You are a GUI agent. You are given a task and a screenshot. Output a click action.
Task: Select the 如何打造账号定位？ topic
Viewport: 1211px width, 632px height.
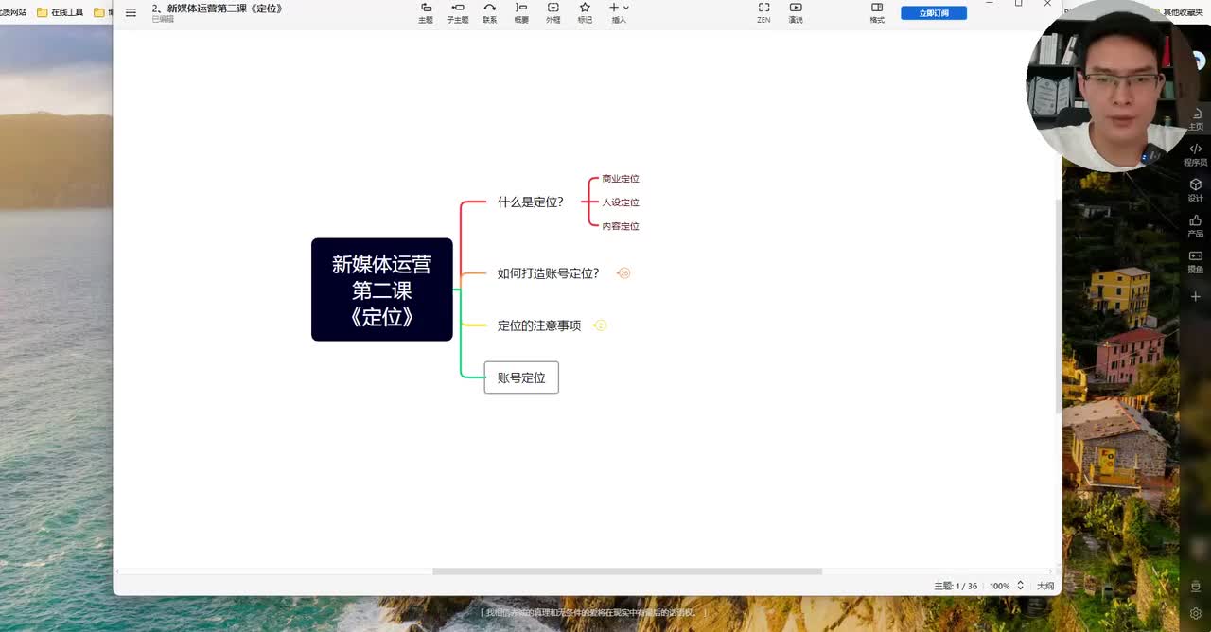pos(549,273)
